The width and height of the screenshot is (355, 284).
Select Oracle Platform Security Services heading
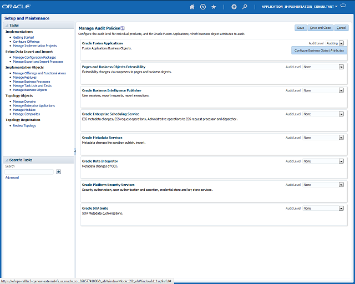(108, 185)
